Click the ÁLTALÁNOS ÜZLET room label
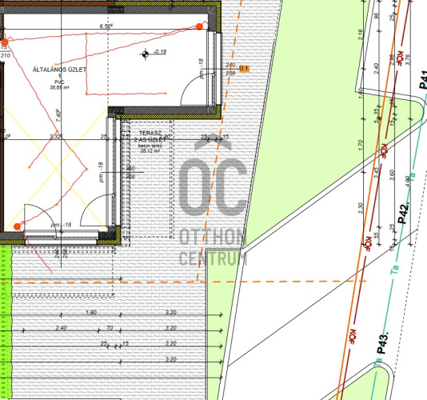This screenshot has width=427, height=400. (59, 70)
